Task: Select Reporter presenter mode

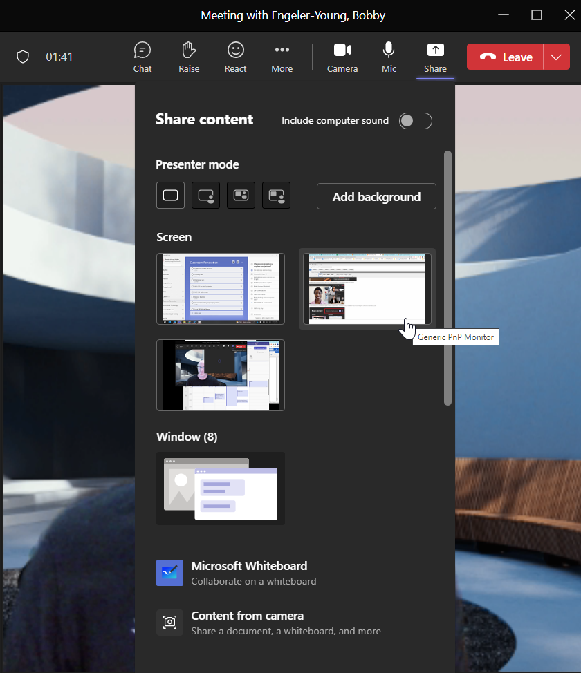Action: tap(276, 196)
